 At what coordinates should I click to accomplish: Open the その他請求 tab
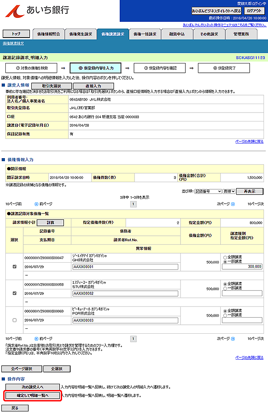pyautogui.click(x=209, y=34)
